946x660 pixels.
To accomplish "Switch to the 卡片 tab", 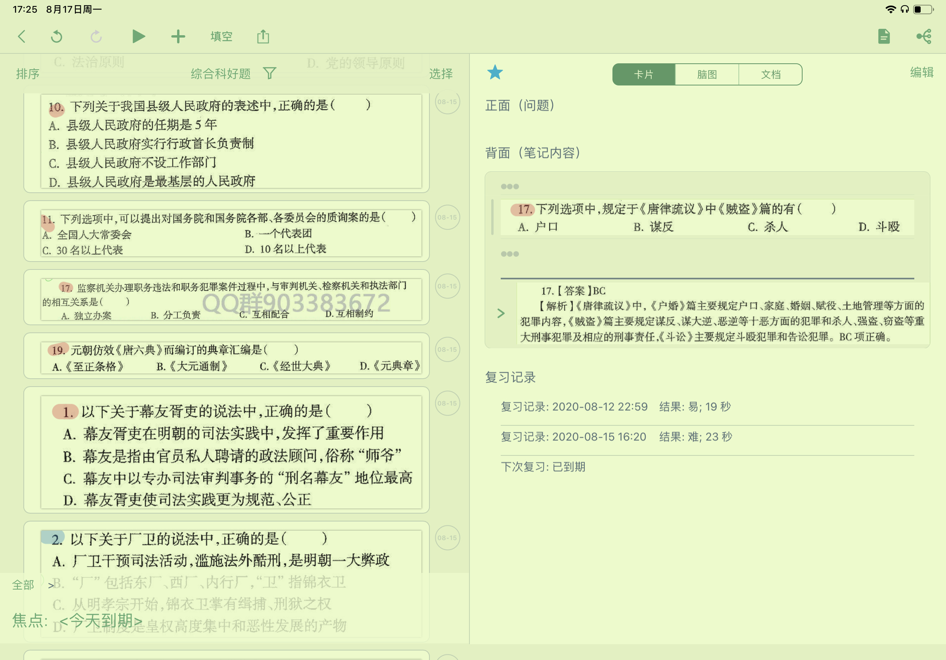I will pyautogui.click(x=644, y=74).
